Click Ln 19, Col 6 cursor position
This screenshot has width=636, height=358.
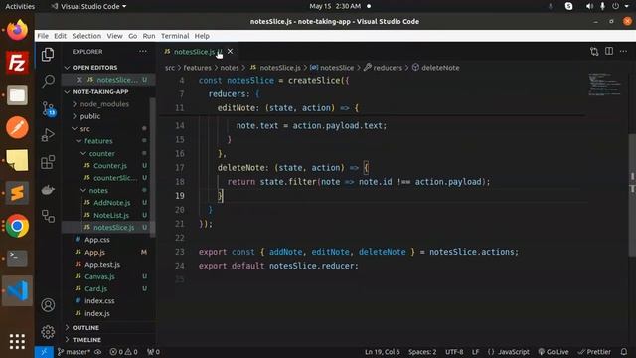coord(382,352)
